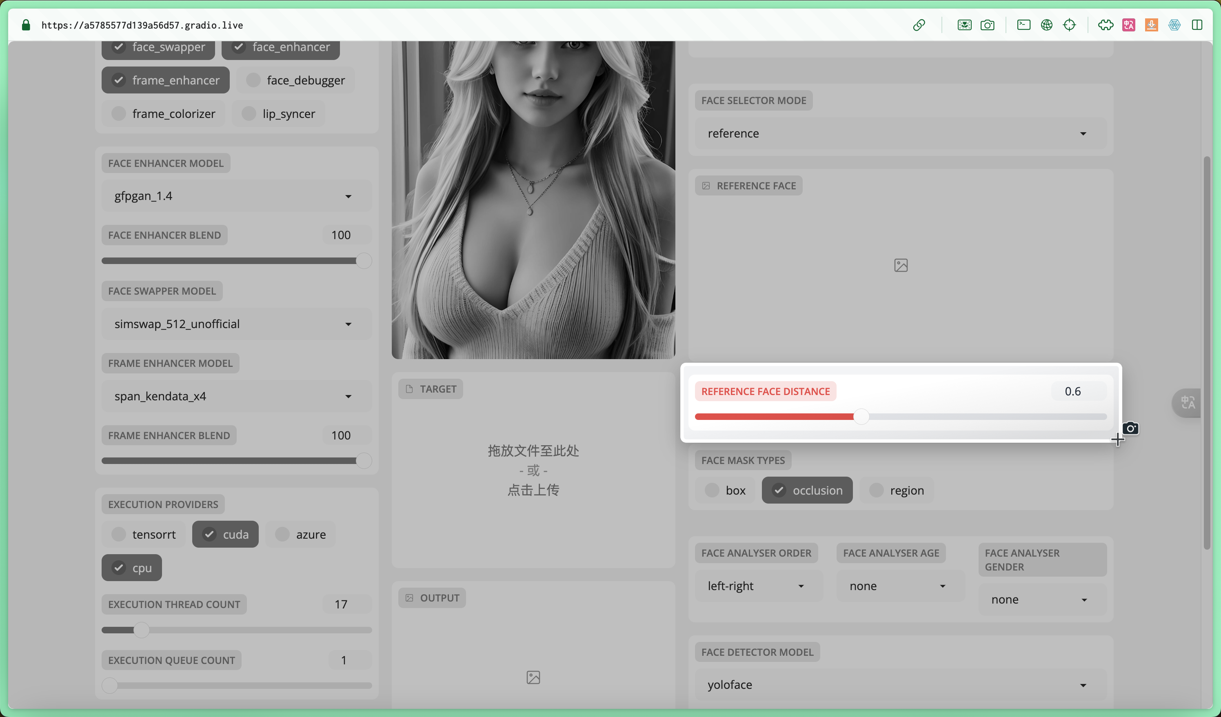1221x717 pixels.
Task: Click the Execution Thread Count value 17
Action: pos(347,605)
